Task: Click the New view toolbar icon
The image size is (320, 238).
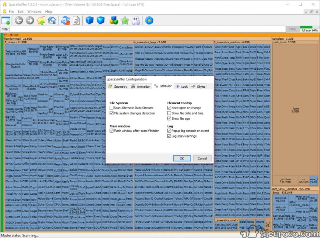Action: (x=6, y=21)
